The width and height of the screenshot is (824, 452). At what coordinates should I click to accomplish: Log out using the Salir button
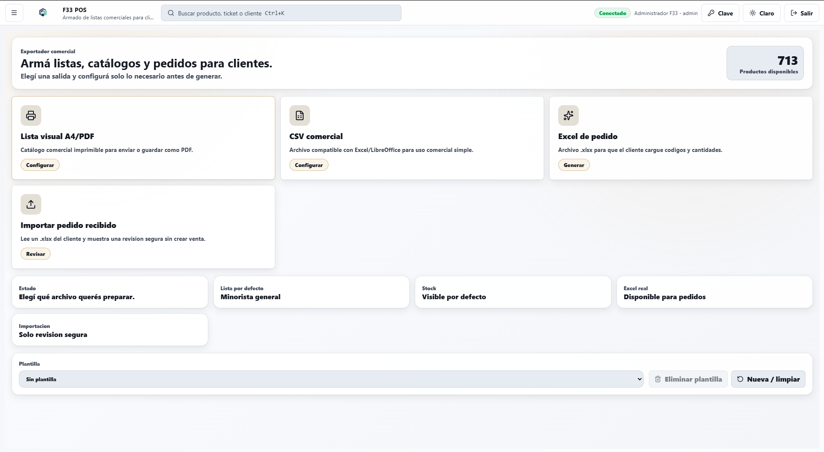coord(801,13)
